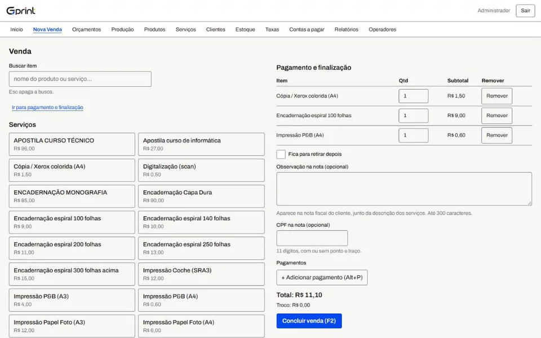The image size is (541, 338).
Task: Add Impressão Coche (SRA3) service
Action: tap(201, 274)
